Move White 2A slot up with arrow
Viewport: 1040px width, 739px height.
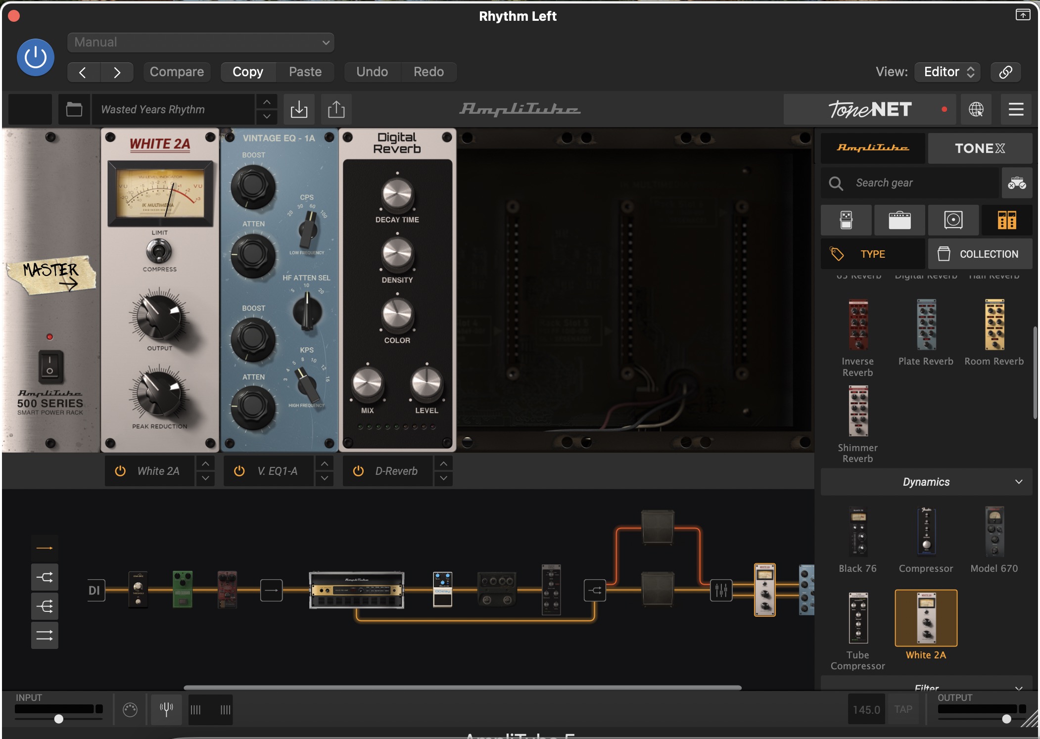[205, 463]
